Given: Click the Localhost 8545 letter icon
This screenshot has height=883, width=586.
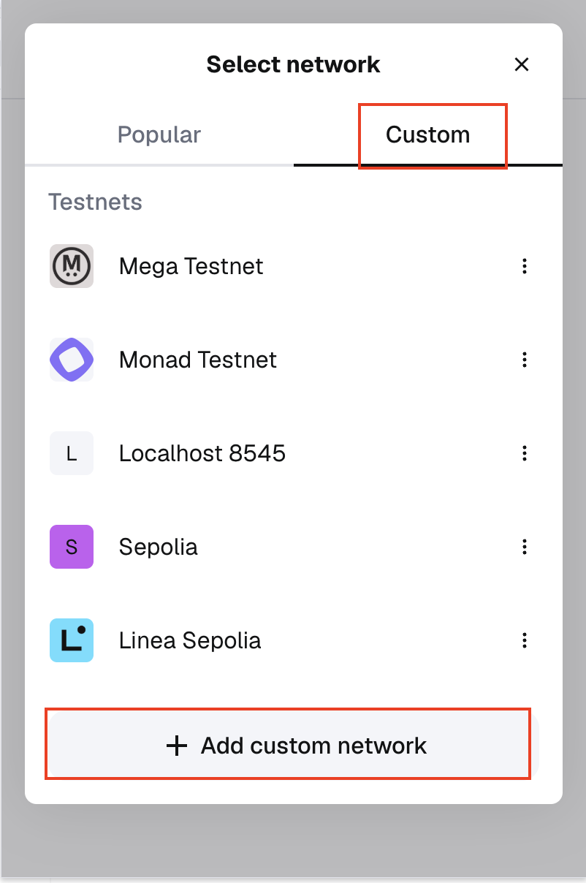Looking at the screenshot, I should click(x=72, y=453).
